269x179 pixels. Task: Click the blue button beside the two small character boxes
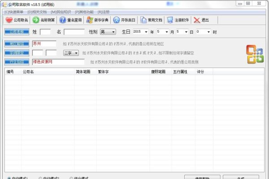(17, 53)
